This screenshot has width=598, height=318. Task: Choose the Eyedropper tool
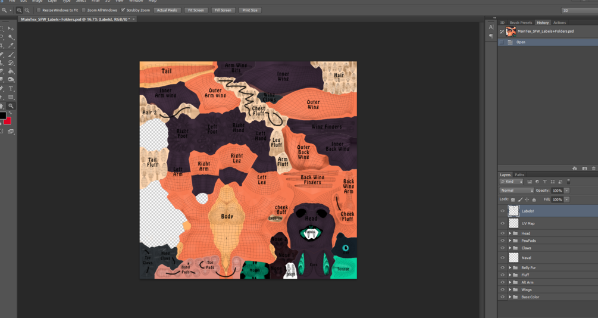[x=11, y=46]
